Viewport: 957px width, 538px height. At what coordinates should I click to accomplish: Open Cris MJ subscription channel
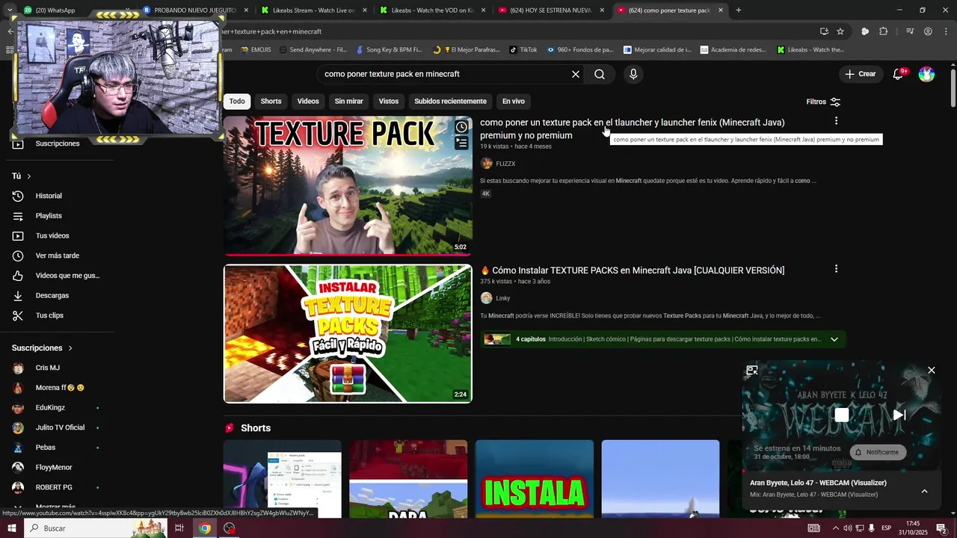48,368
